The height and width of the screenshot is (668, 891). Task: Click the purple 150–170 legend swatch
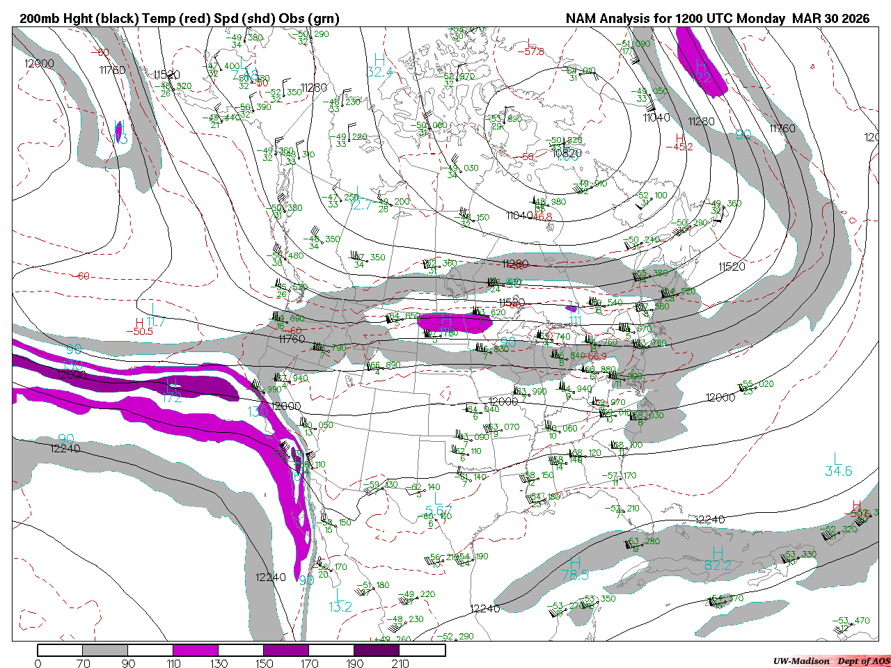(x=286, y=650)
